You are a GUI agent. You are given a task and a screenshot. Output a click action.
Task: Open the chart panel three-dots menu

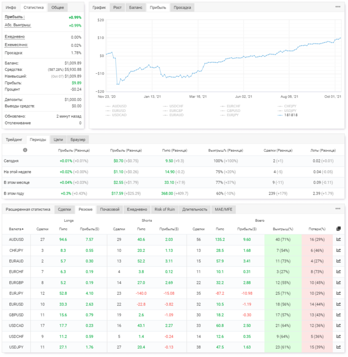[338, 7]
